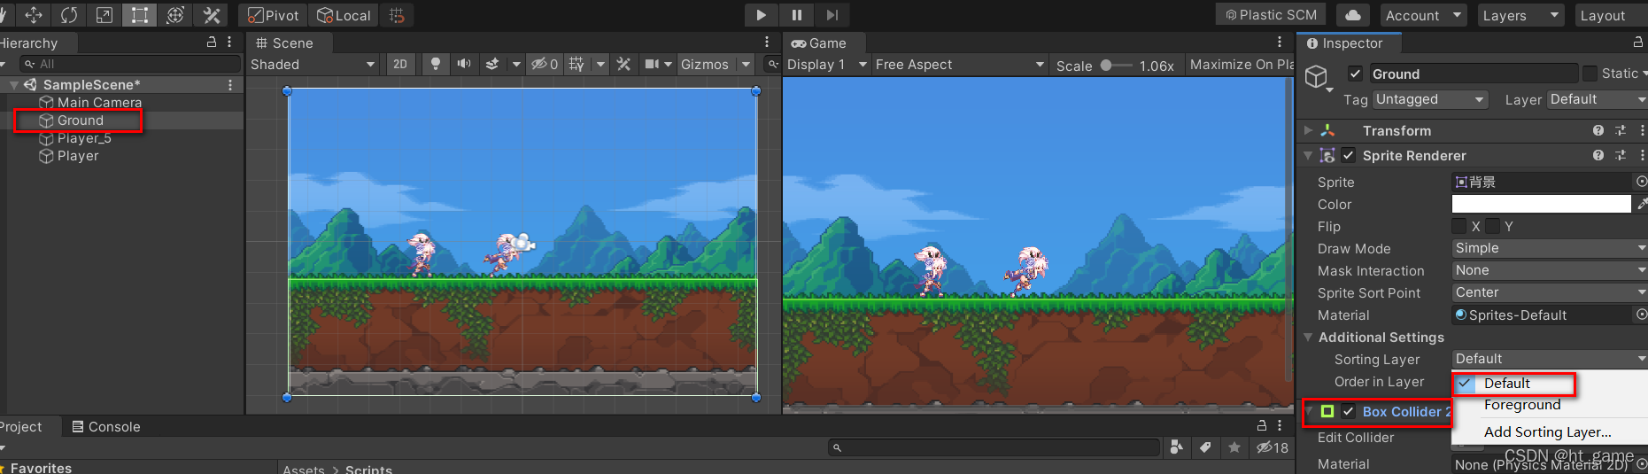Open sprite object picker circle
This screenshot has height=474, width=1648.
pos(1641,182)
